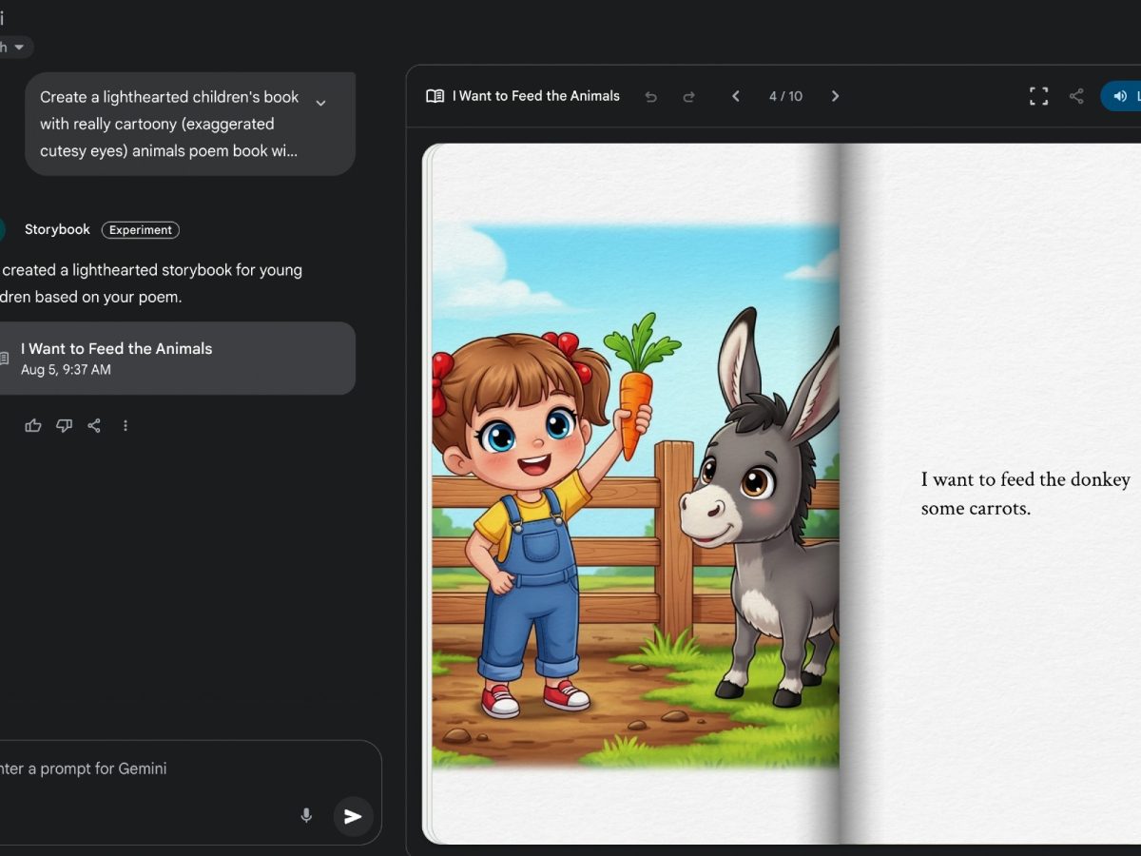Share the storybook from top toolbar
This screenshot has height=856, width=1141.
(1076, 96)
